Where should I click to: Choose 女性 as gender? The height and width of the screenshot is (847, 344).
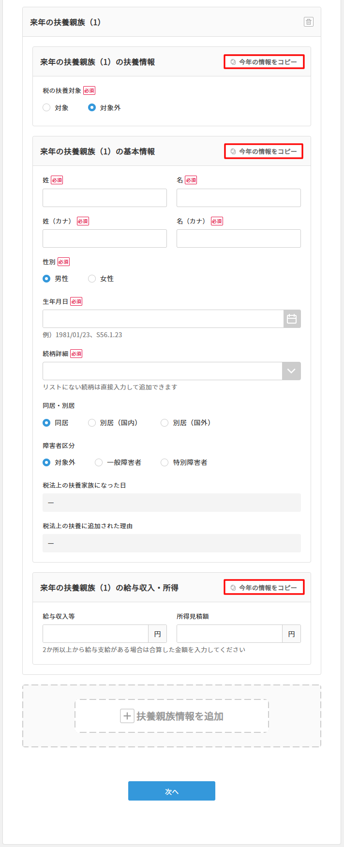(92, 279)
